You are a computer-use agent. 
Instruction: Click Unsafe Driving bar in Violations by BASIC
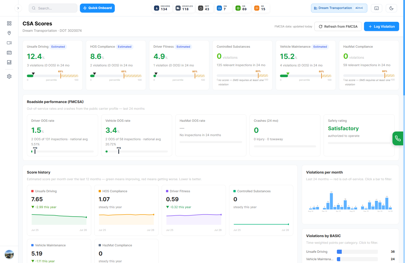[357, 252]
